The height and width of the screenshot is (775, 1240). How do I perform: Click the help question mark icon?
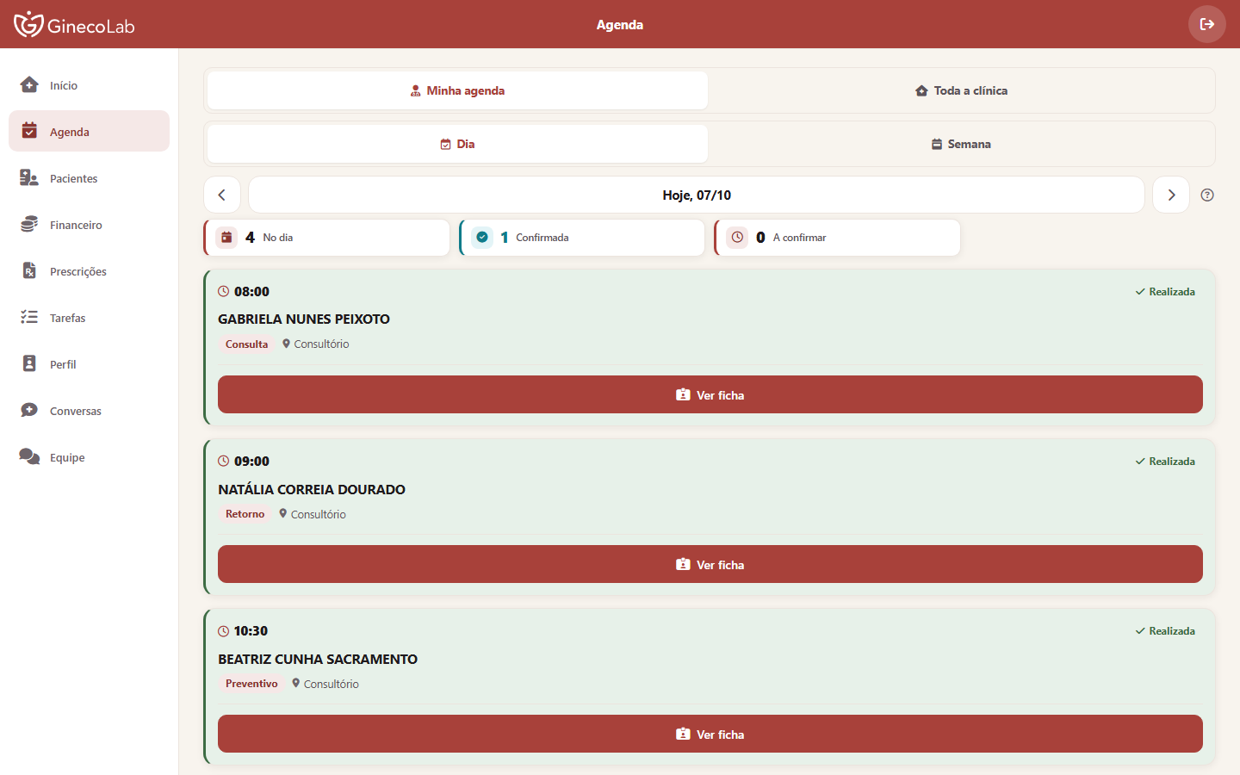pyautogui.click(x=1207, y=195)
